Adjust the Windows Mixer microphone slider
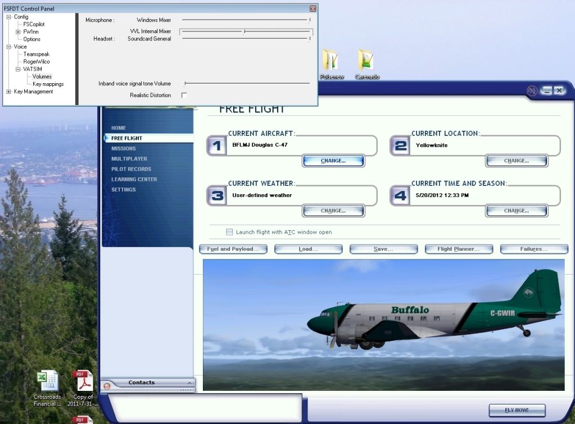This screenshot has width=575, height=424. (246, 20)
